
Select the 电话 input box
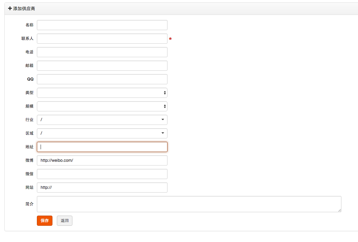(102, 52)
